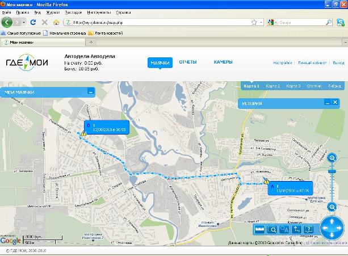
Task: Click the map search magnifier tool
Action: pos(272,229)
